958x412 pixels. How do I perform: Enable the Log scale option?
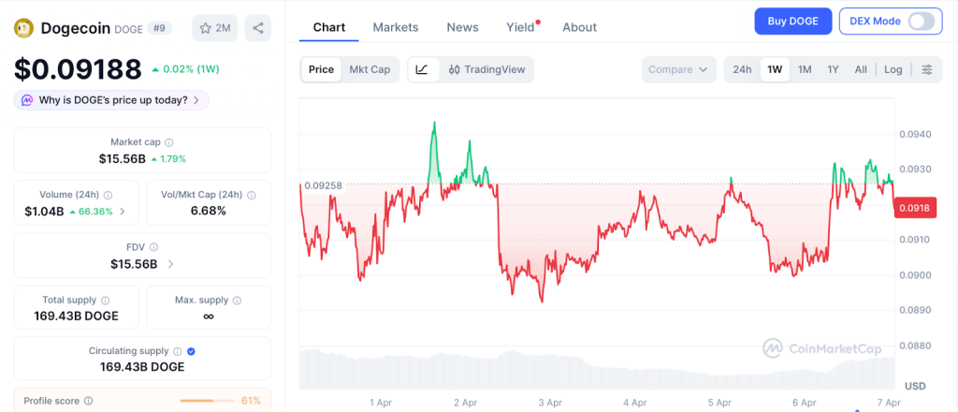(893, 69)
